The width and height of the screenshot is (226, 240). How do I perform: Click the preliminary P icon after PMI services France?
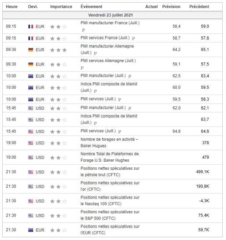point(133,38)
